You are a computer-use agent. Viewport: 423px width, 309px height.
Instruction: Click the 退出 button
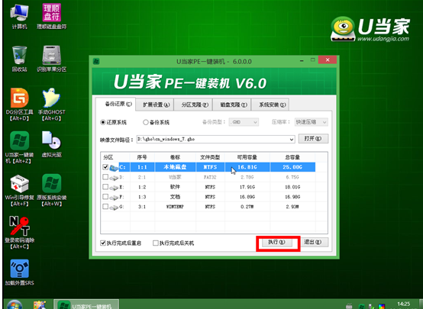[313, 242]
